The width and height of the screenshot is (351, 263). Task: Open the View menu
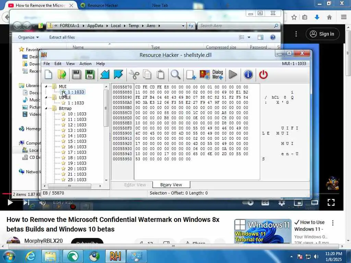tap(70, 64)
